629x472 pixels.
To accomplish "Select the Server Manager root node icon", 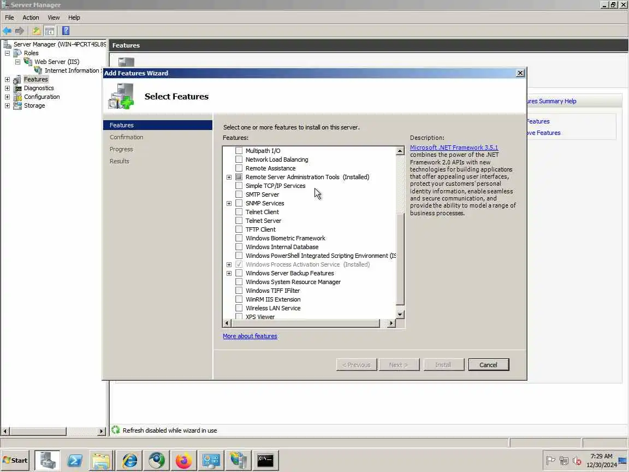I will (7, 44).
